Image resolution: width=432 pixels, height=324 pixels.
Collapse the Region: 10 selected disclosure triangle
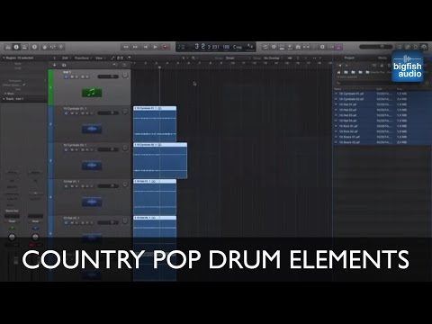[4, 58]
